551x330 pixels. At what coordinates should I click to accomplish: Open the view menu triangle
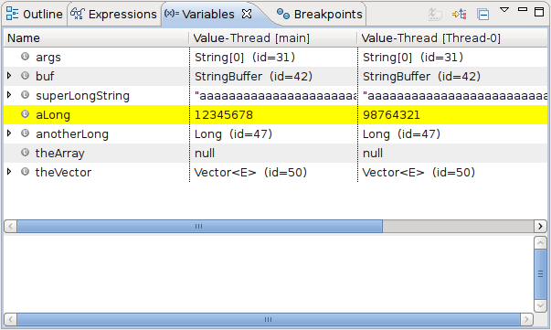(x=504, y=10)
